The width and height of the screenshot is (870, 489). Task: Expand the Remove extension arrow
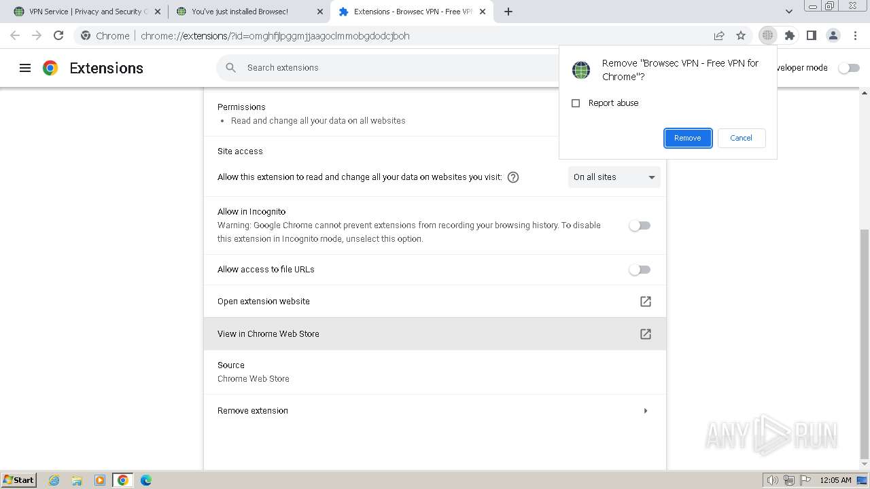[x=646, y=411]
